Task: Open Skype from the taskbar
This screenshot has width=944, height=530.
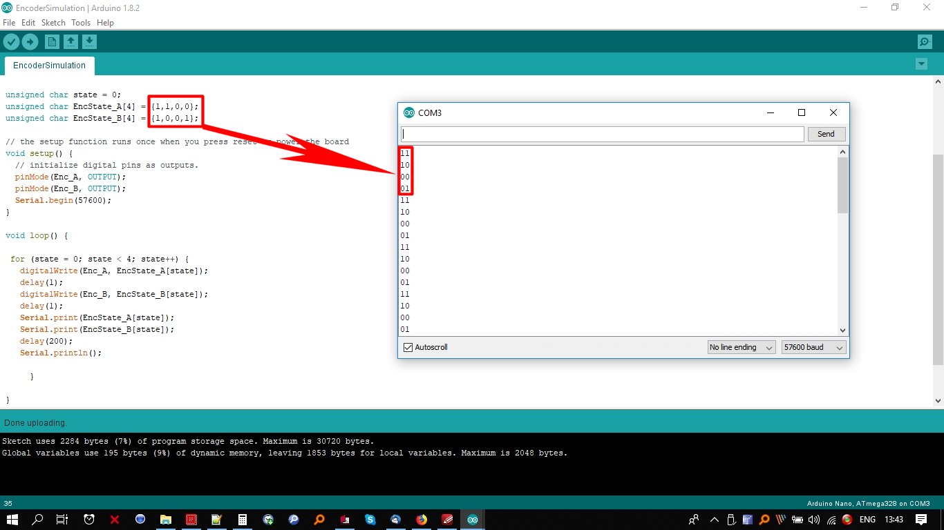Action: pyautogui.click(x=370, y=520)
